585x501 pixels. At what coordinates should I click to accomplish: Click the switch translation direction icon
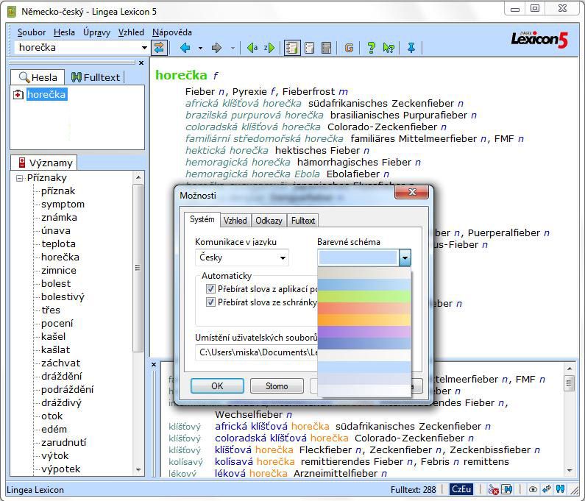[159, 48]
